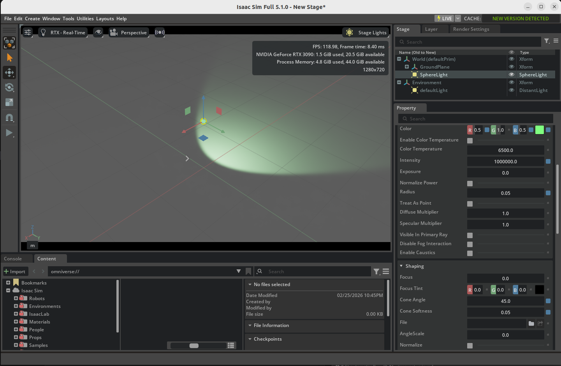This screenshot has width=561, height=366.
Task: Expand the Robots folder
Action: [16, 298]
